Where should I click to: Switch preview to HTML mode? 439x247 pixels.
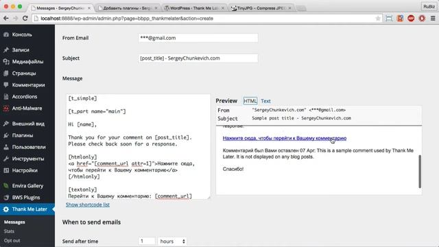point(250,101)
